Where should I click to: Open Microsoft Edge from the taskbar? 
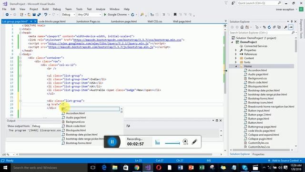(104, 168)
